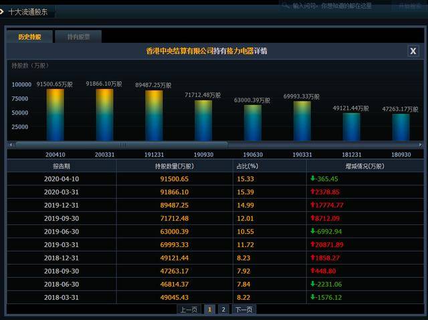The height and width of the screenshot is (320, 428).
Task: Click the 200410 bar in chart
Action: point(55,114)
